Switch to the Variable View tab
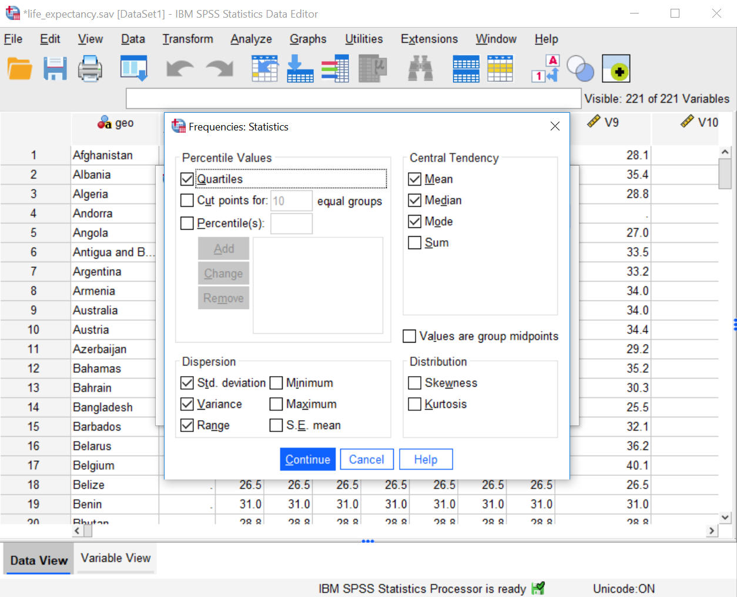This screenshot has height=597, width=737. coord(116,558)
